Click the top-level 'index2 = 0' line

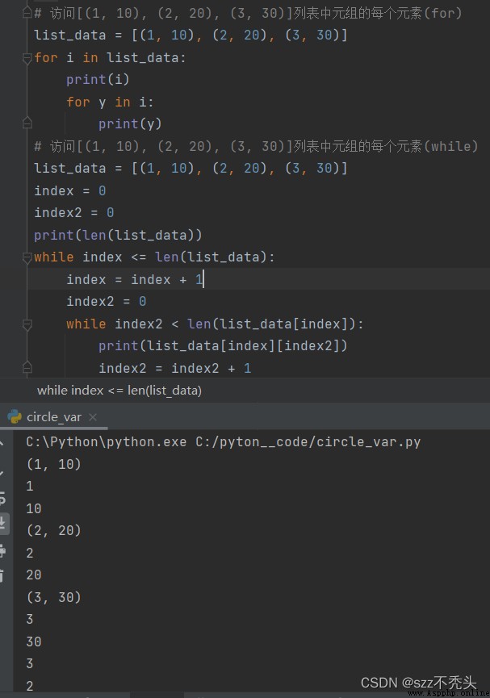click(74, 213)
